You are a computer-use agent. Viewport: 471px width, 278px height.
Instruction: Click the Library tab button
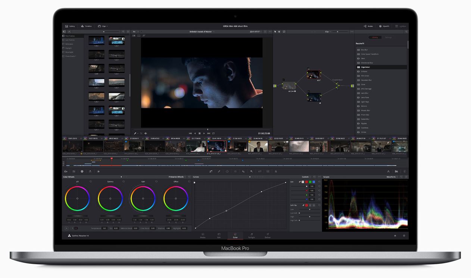pos(375,37)
